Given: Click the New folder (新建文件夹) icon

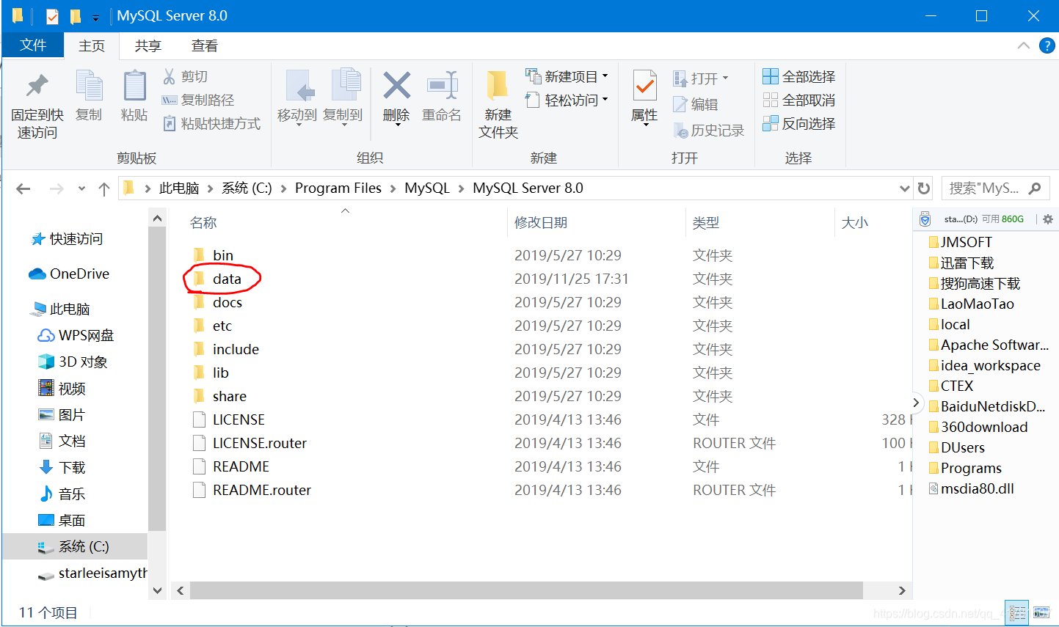Looking at the screenshot, I should click(x=498, y=86).
